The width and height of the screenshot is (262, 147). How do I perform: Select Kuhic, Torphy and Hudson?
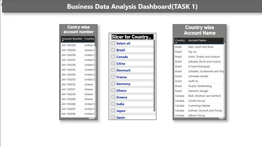tap(204, 57)
